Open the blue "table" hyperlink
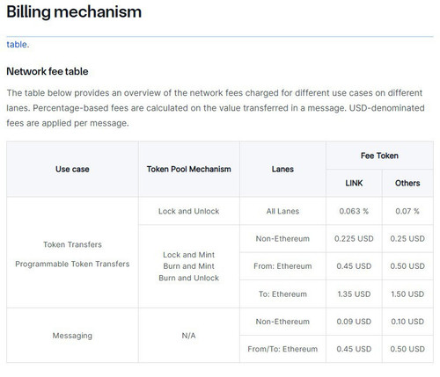This screenshot has width=440, height=377. [x=17, y=45]
